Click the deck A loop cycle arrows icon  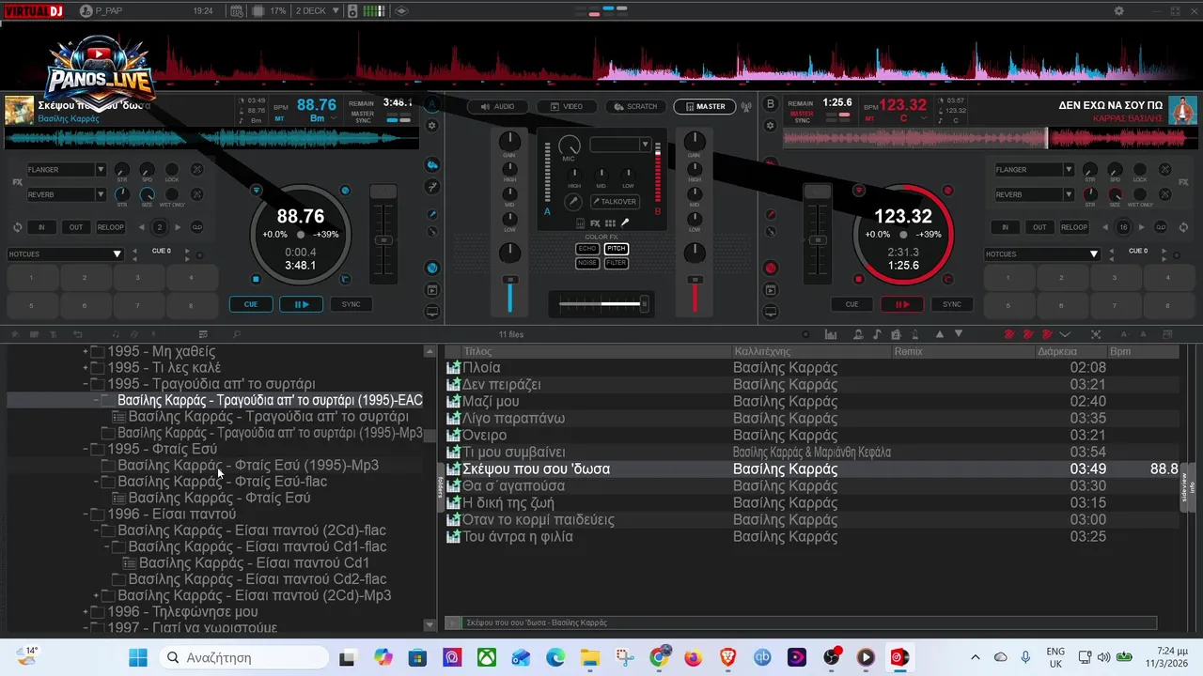tap(17, 227)
